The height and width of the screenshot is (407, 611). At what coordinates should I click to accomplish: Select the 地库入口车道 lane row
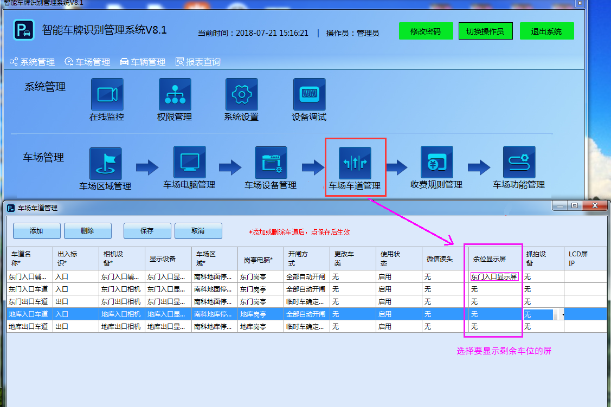[x=307, y=314]
